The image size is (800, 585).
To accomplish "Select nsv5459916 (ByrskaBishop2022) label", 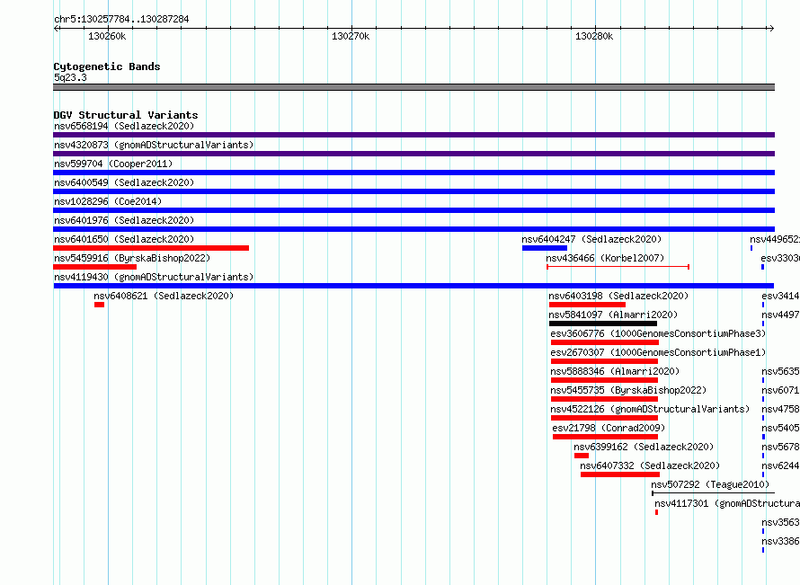I will click(132, 258).
